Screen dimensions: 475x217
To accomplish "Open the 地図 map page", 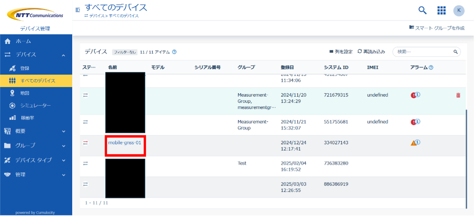I will pyautogui.click(x=25, y=93).
